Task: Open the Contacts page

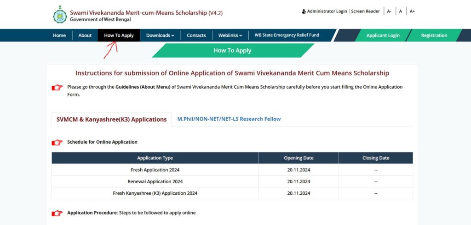Action: tap(196, 35)
